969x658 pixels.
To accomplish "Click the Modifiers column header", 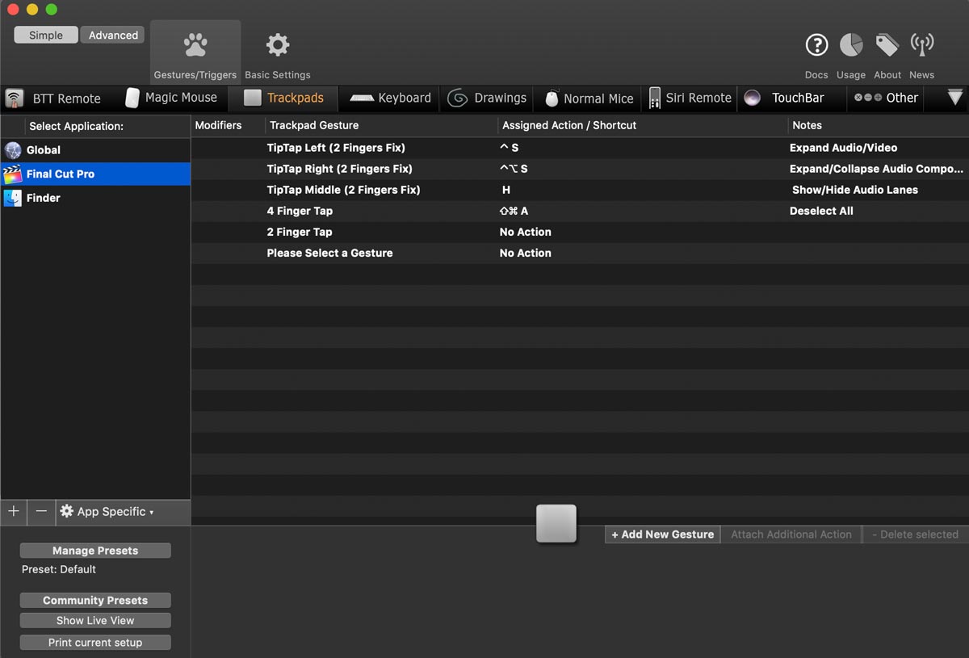I will [x=228, y=125].
